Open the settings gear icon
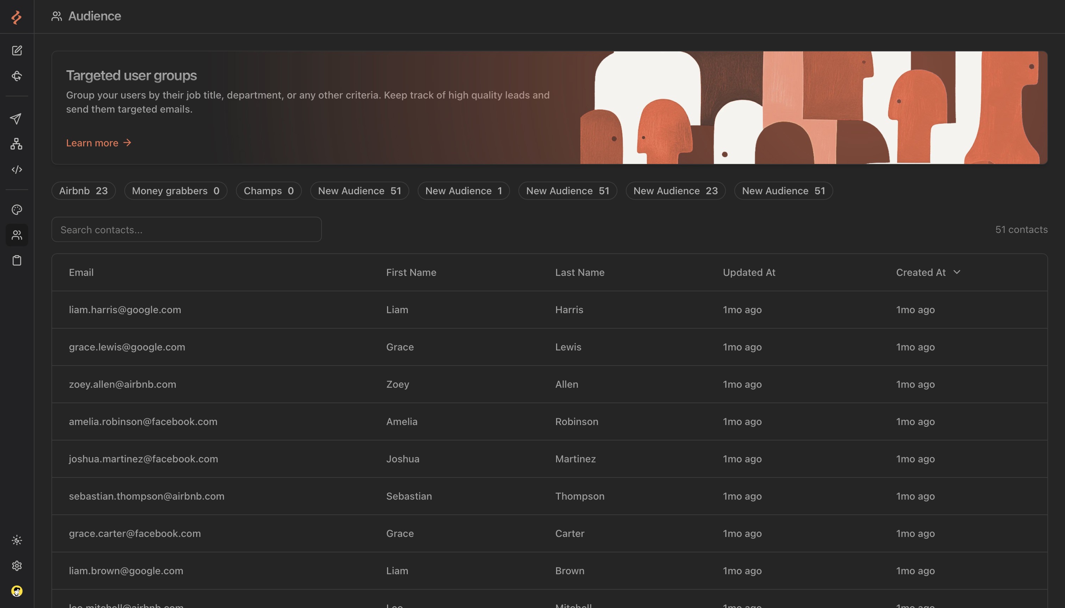This screenshot has height=608, width=1065. pyautogui.click(x=17, y=566)
